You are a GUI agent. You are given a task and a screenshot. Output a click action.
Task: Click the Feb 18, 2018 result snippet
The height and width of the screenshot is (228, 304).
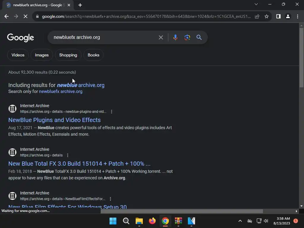tap(90, 175)
